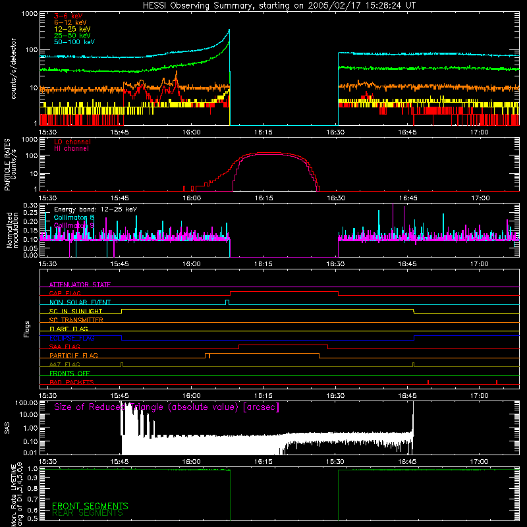Select the Collimator 8 legend label
Image resolution: width=527 pixels, height=527 pixels.
[74, 217]
